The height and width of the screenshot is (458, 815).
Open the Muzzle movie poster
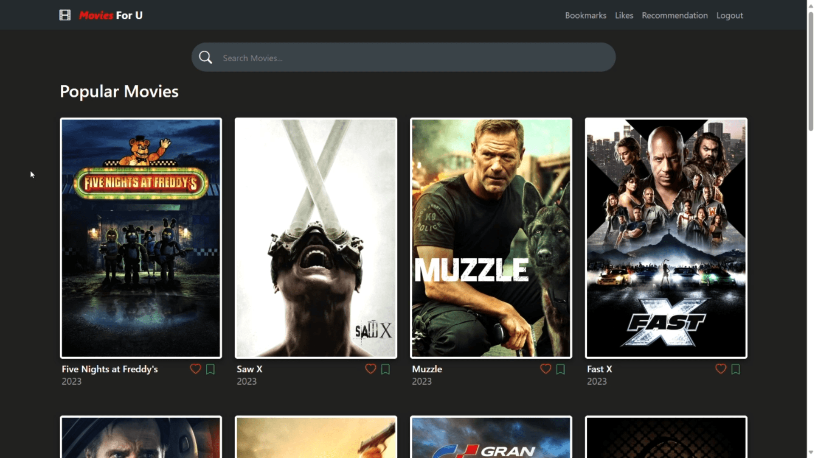[491, 238]
